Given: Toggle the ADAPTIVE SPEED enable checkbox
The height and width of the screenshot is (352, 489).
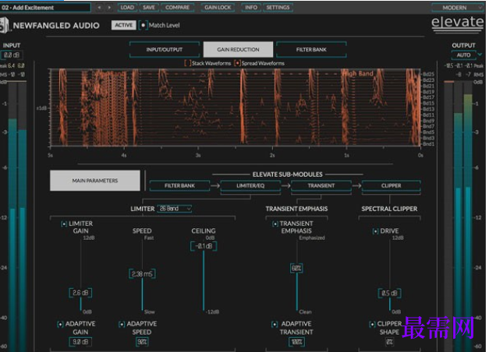Looking at the screenshot, I should pyautogui.click(x=122, y=324).
